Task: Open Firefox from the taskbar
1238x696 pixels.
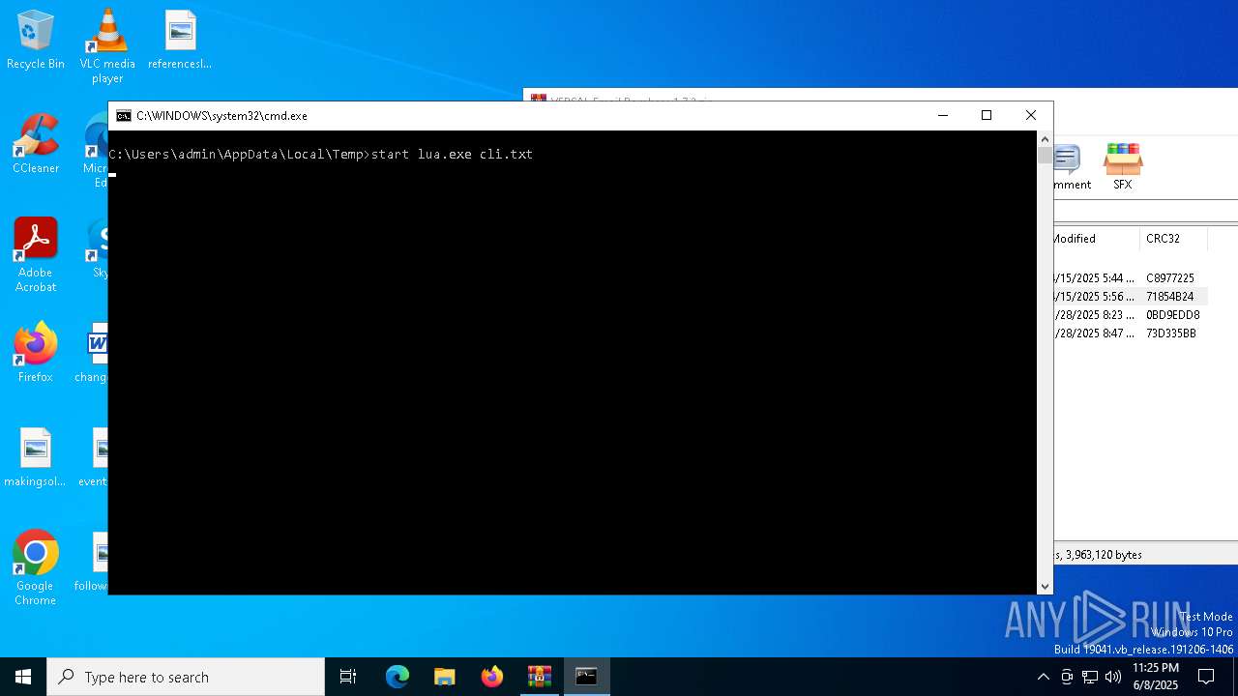Action: [492, 677]
